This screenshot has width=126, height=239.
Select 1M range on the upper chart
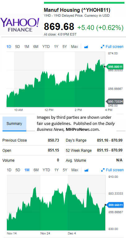tap(27, 47)
